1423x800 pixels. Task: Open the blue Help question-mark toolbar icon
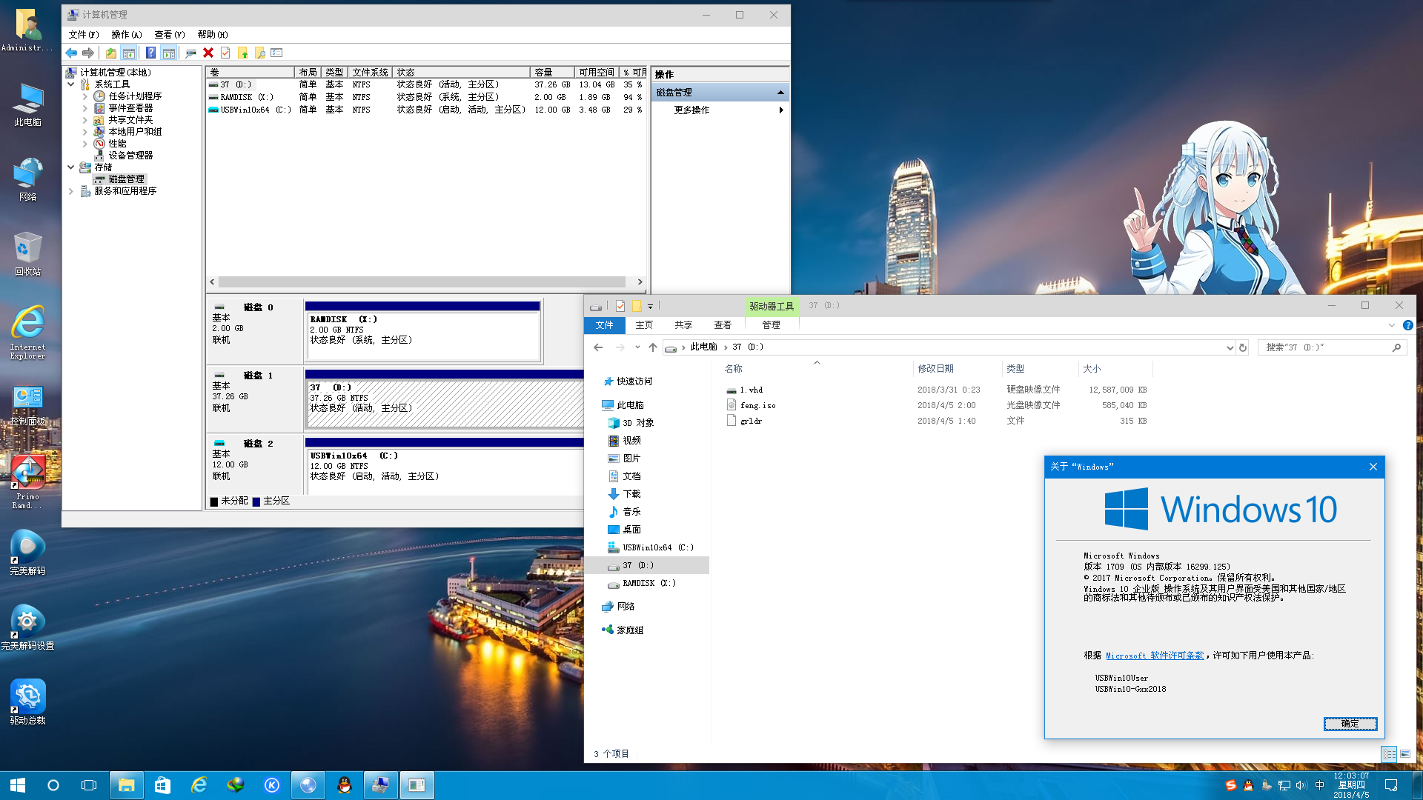[x=150, y=53]
